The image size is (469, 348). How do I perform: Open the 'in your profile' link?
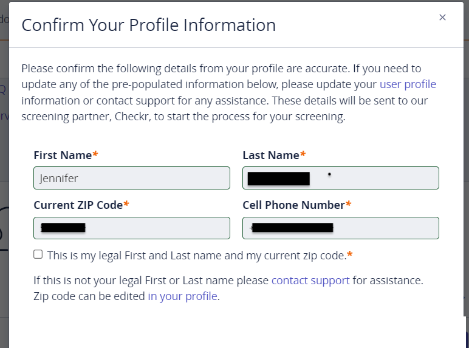pos(182,296)
